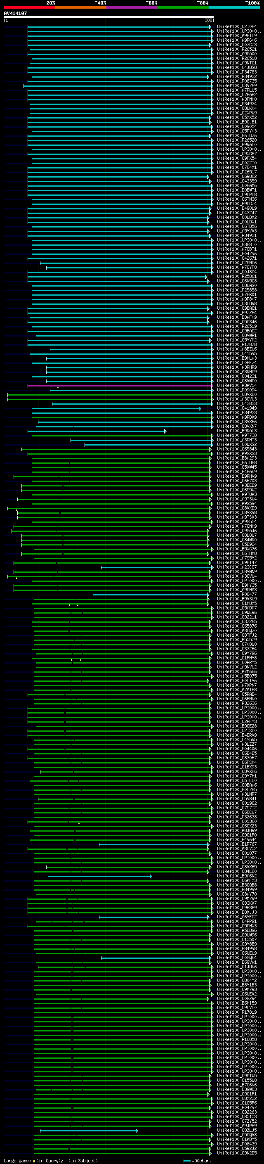The image size is (264, 1164).
Task: Click the cyan ~100% identity legend segment
Action: click(235, 8)
